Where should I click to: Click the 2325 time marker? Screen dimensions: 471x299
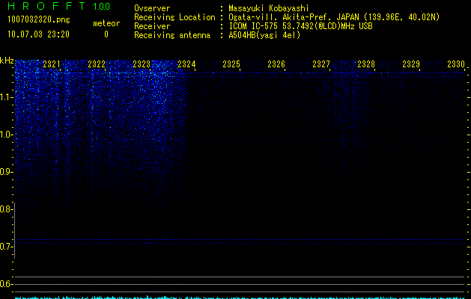(x=231, y=64)
